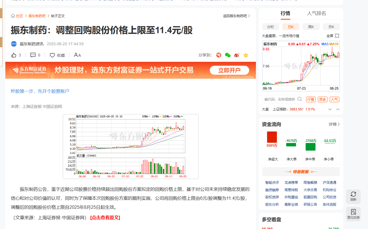This screenshot has height=229, width=368.
Task: Select 分时 chart period
Action: point(270,27)
